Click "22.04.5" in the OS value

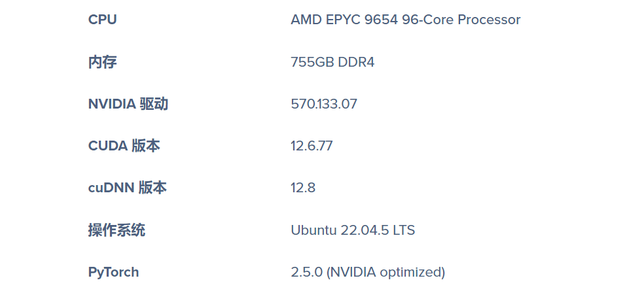pos(363,230)
